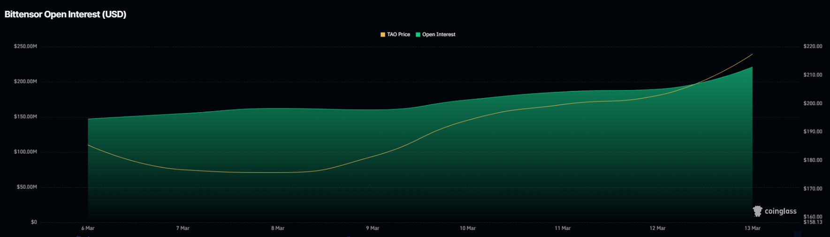830x237 pixels.
Task: Select the 9 Mar date label
Action: (x=373, y=228)
